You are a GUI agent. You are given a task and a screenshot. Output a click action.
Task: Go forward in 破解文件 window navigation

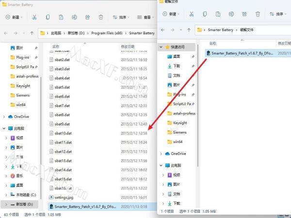172,30
